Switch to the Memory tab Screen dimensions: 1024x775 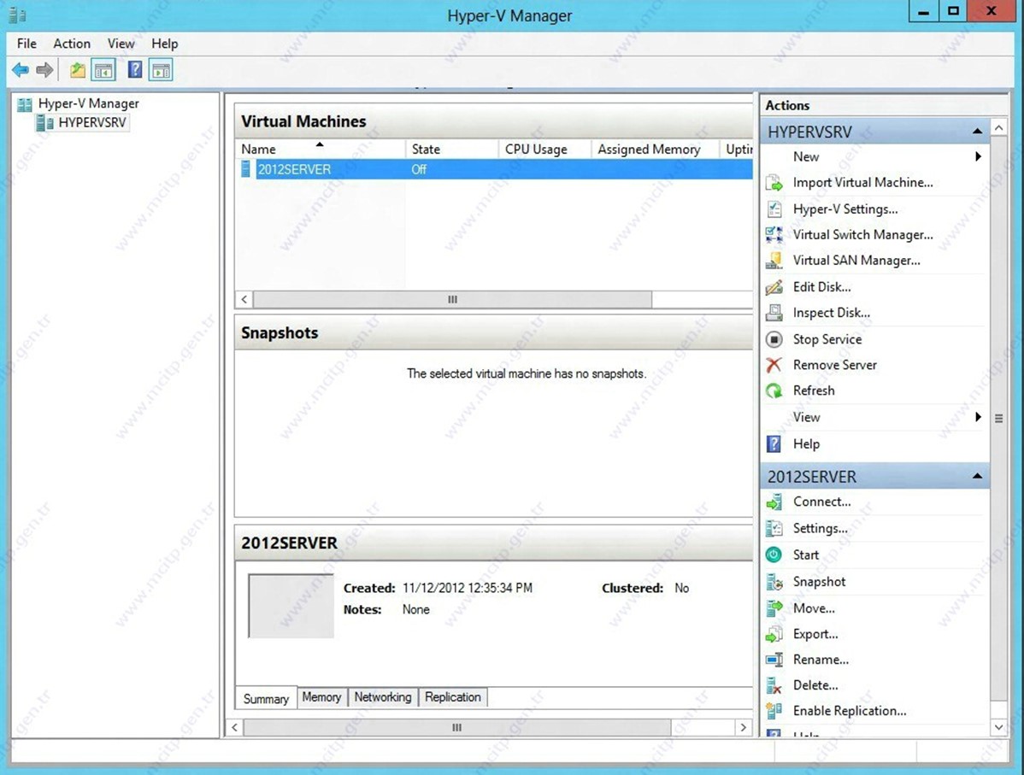tap(321, 697)
